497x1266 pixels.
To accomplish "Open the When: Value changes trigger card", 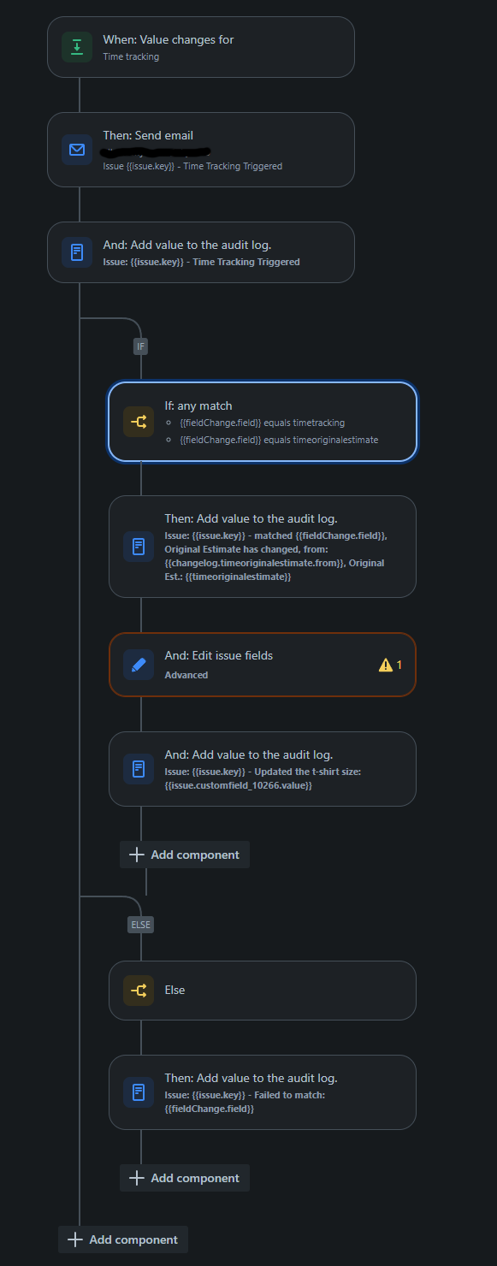I will (201, 47).
